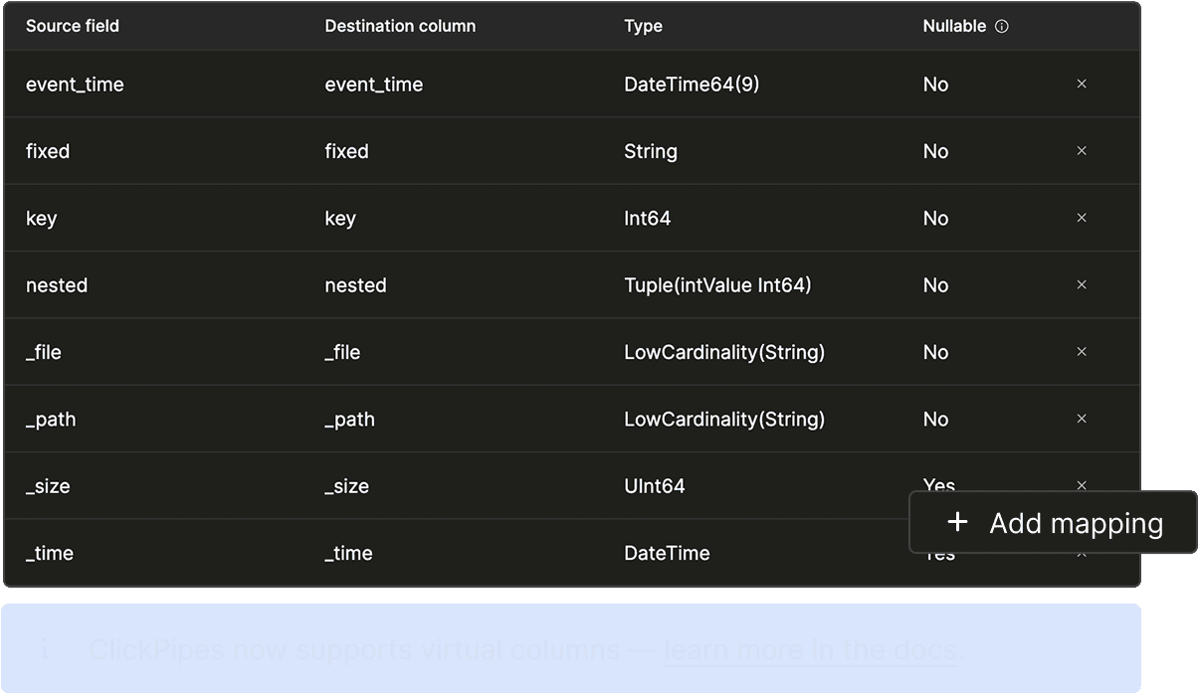1198x693 pixels.
Task: Click the Nullable info icon
Action: click(1002, 27)
